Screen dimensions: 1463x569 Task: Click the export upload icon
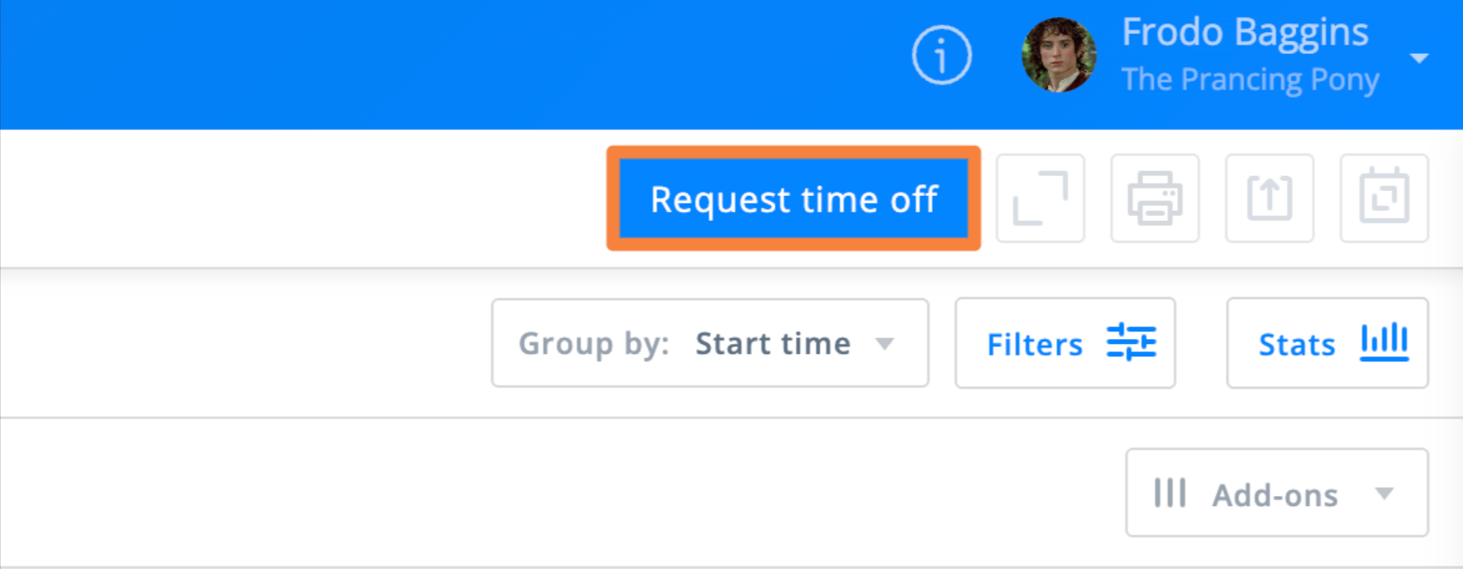1269,199
